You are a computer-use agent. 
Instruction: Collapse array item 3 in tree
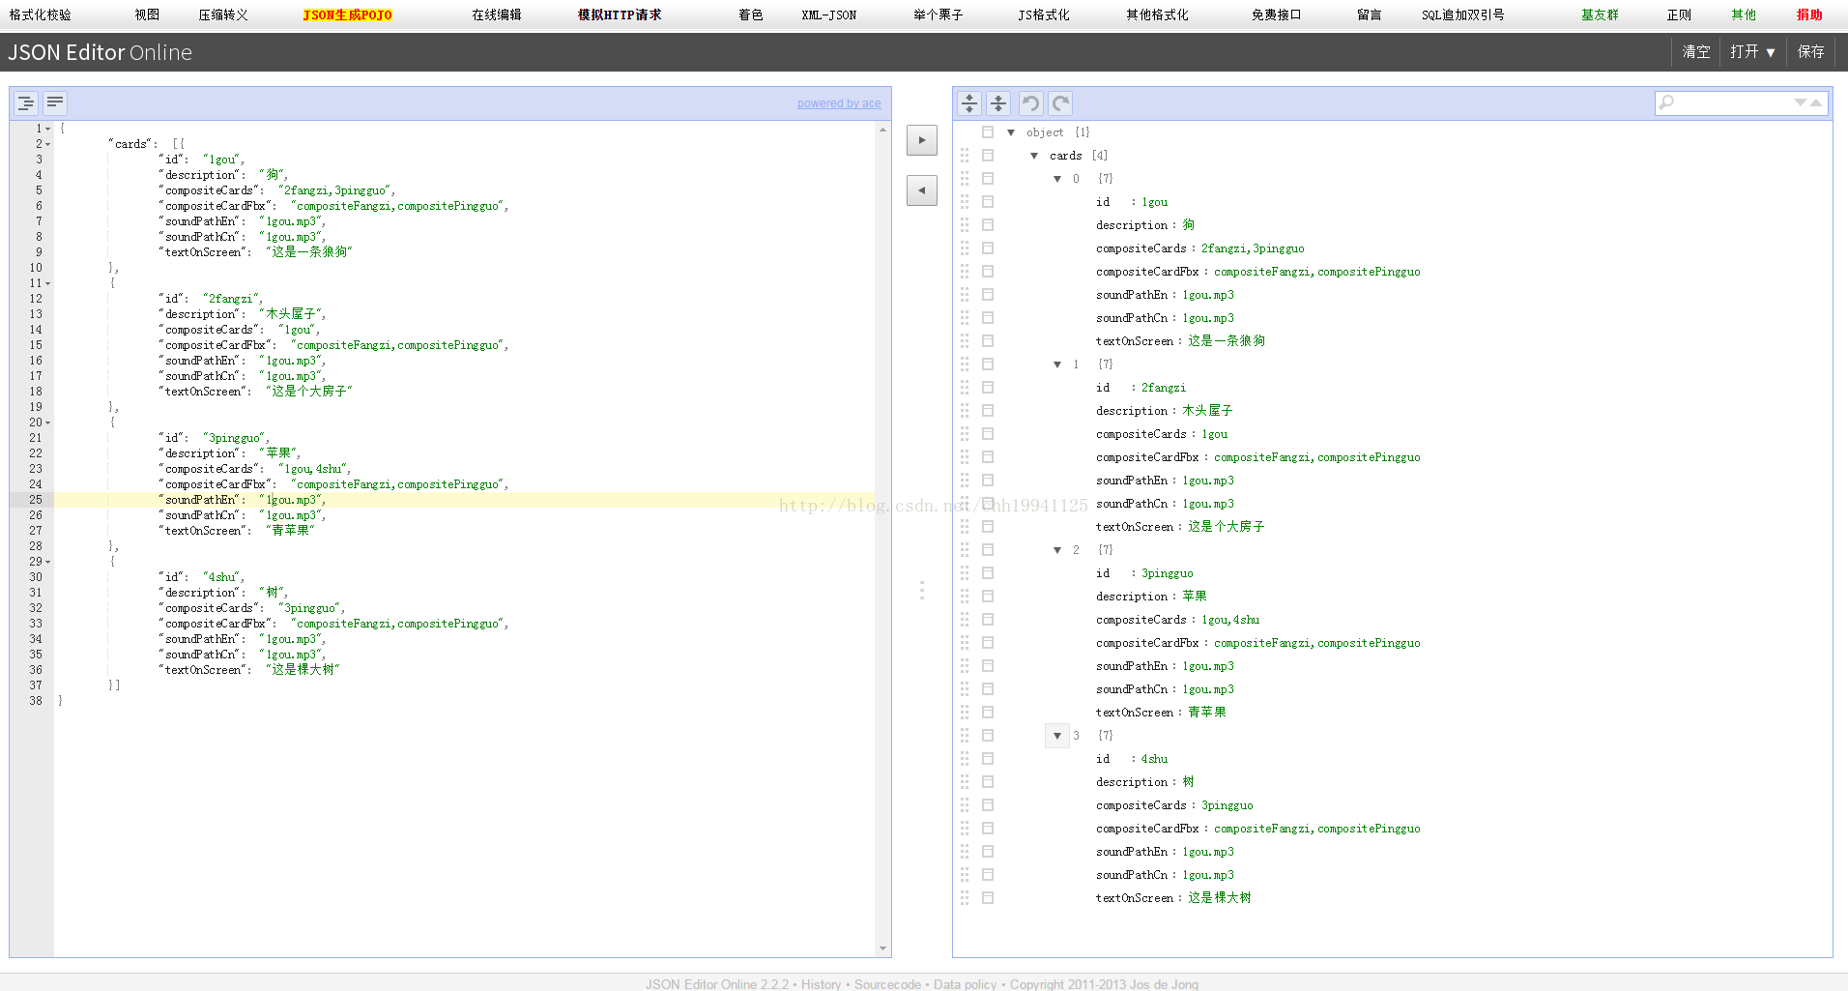point(1057,736)
